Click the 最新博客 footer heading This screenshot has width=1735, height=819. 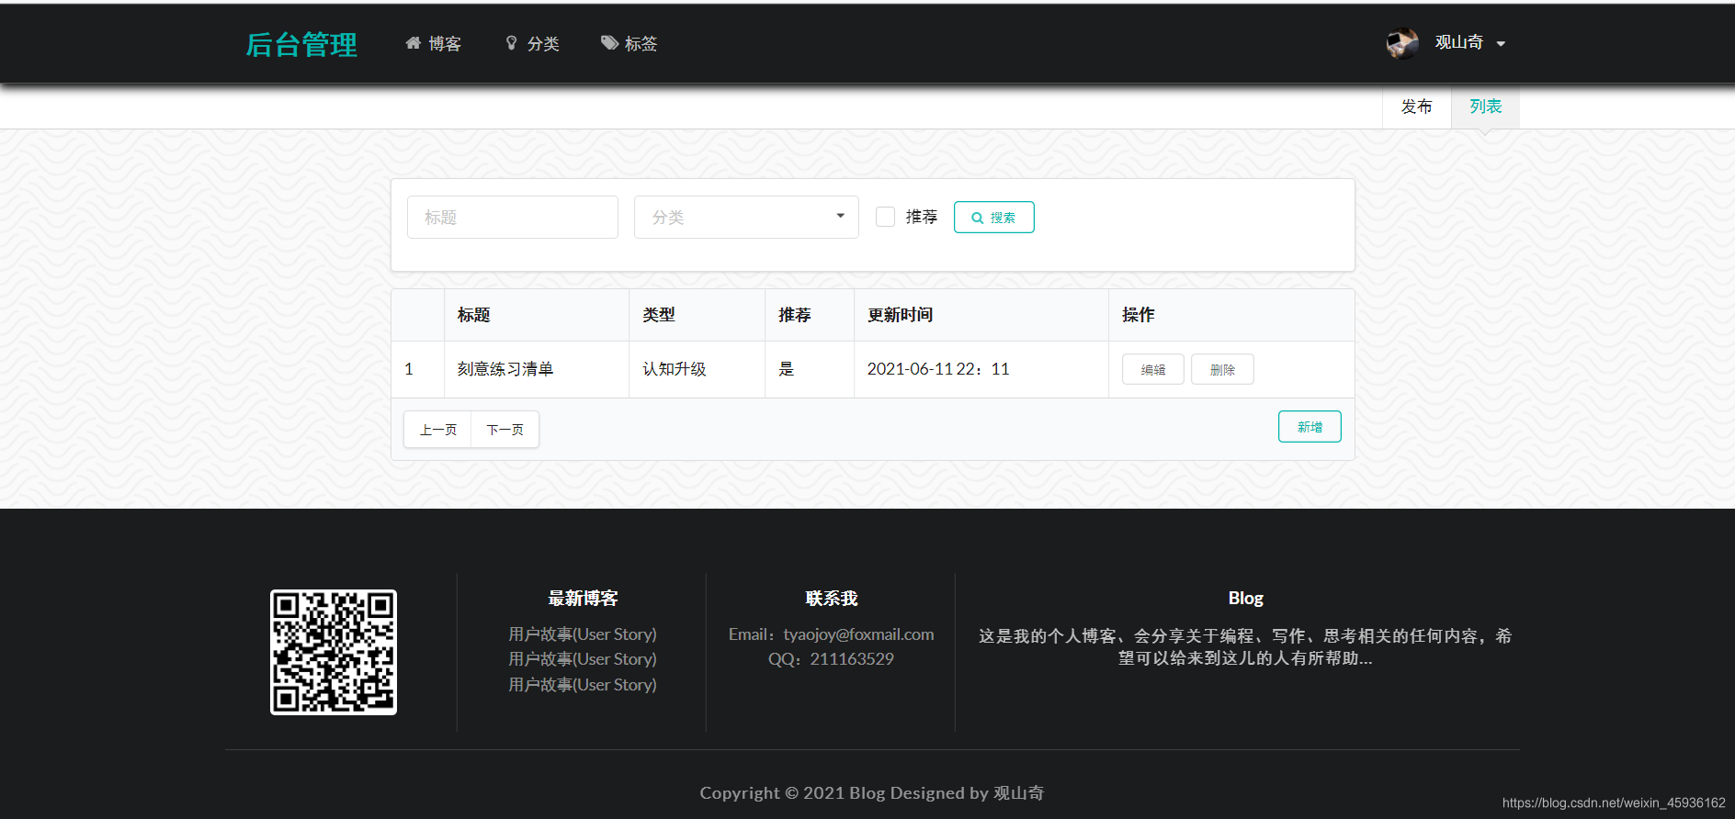(583, 599)
